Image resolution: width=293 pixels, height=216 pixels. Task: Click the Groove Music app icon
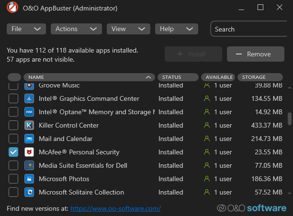(29, 86)
